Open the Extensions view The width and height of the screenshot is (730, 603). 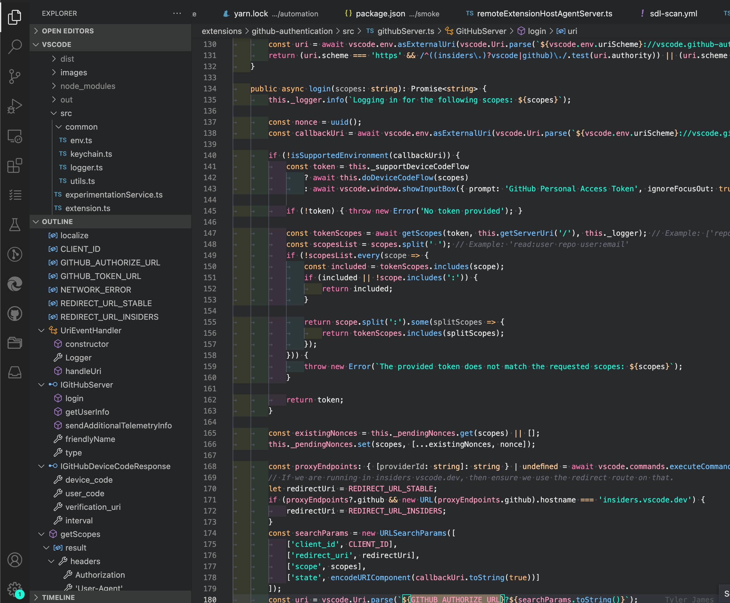coord(15,166)
